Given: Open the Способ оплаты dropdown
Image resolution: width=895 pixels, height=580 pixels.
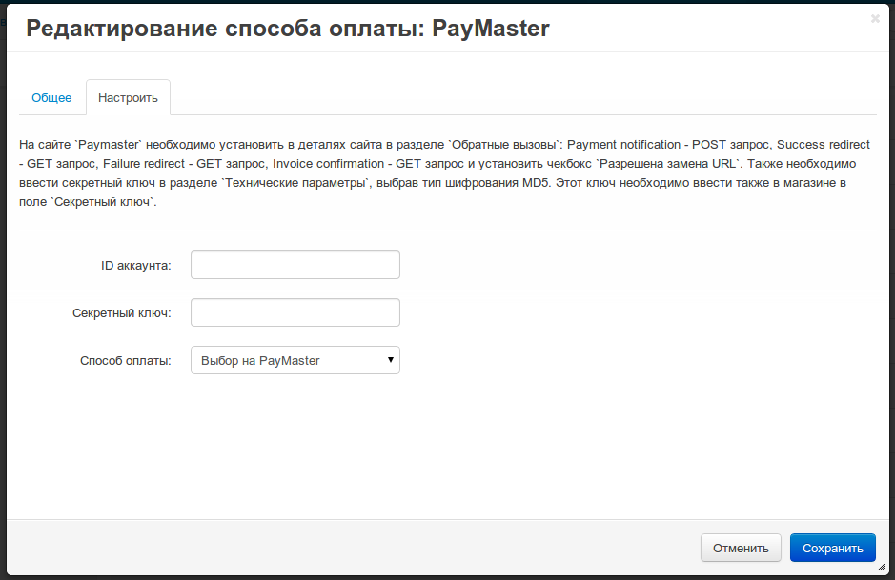Looking at the screenshot, I should pyautogui.click(x=295, y=360).
